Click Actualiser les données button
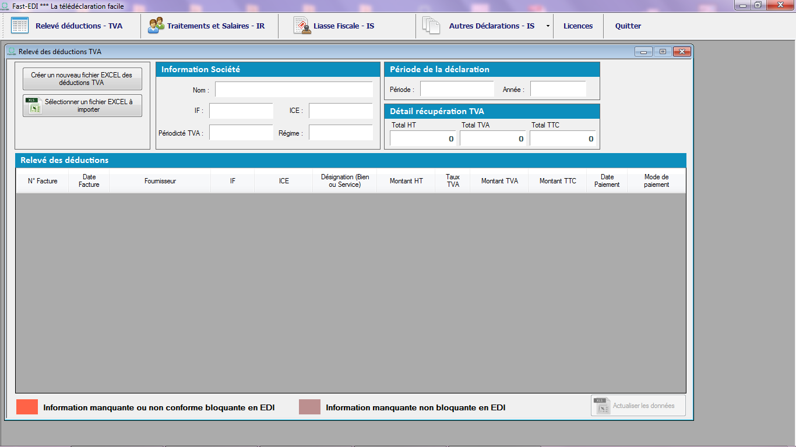 [x=638, y=406]
